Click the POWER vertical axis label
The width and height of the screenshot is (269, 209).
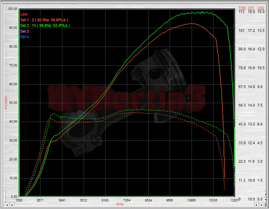[x=5, y=103]
